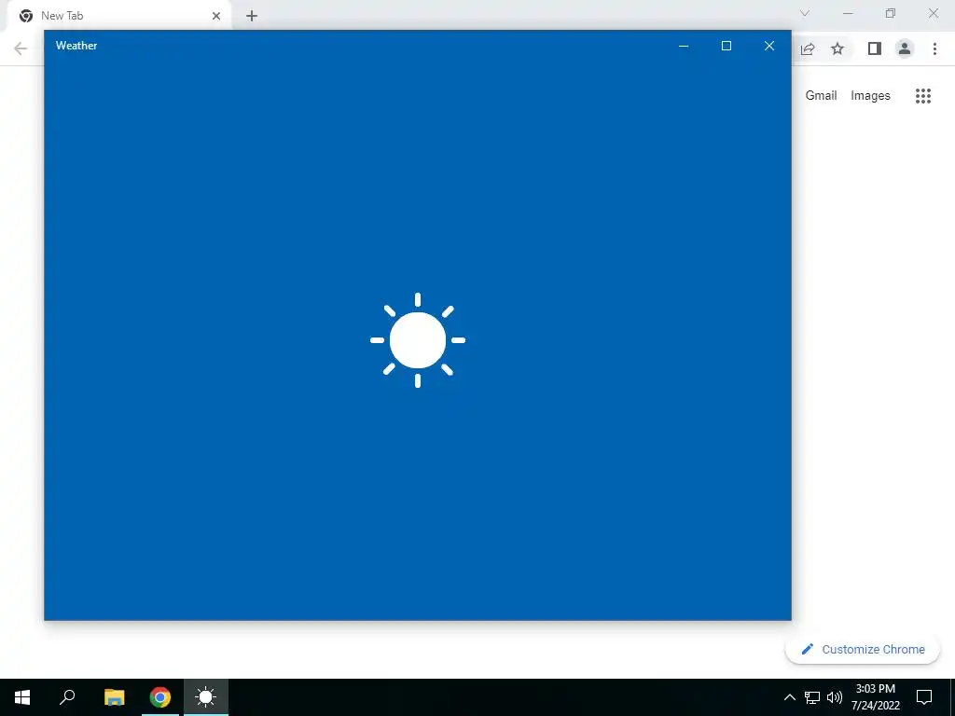
Task: Open the Chrome side panel icon
Action: point(875,48)
